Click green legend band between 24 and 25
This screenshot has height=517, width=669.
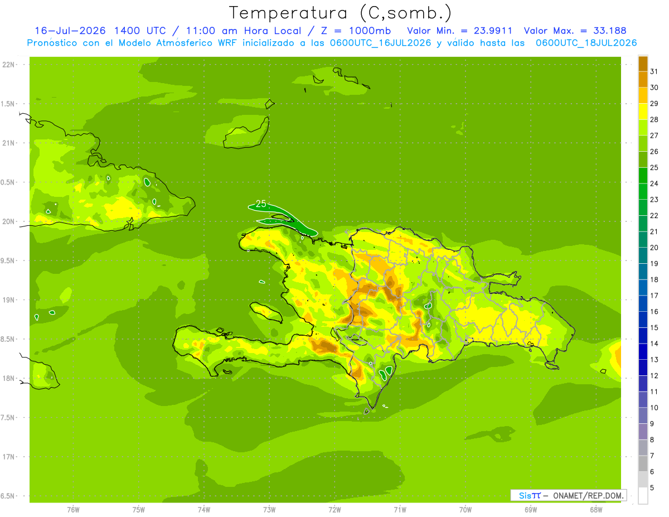(643, 175)
